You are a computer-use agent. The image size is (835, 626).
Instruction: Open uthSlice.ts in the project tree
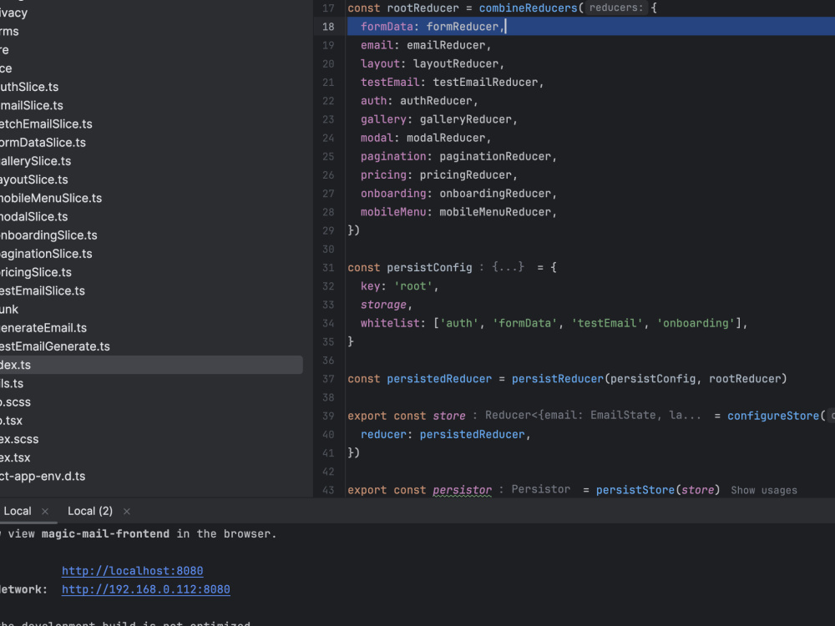coord(29,87)
